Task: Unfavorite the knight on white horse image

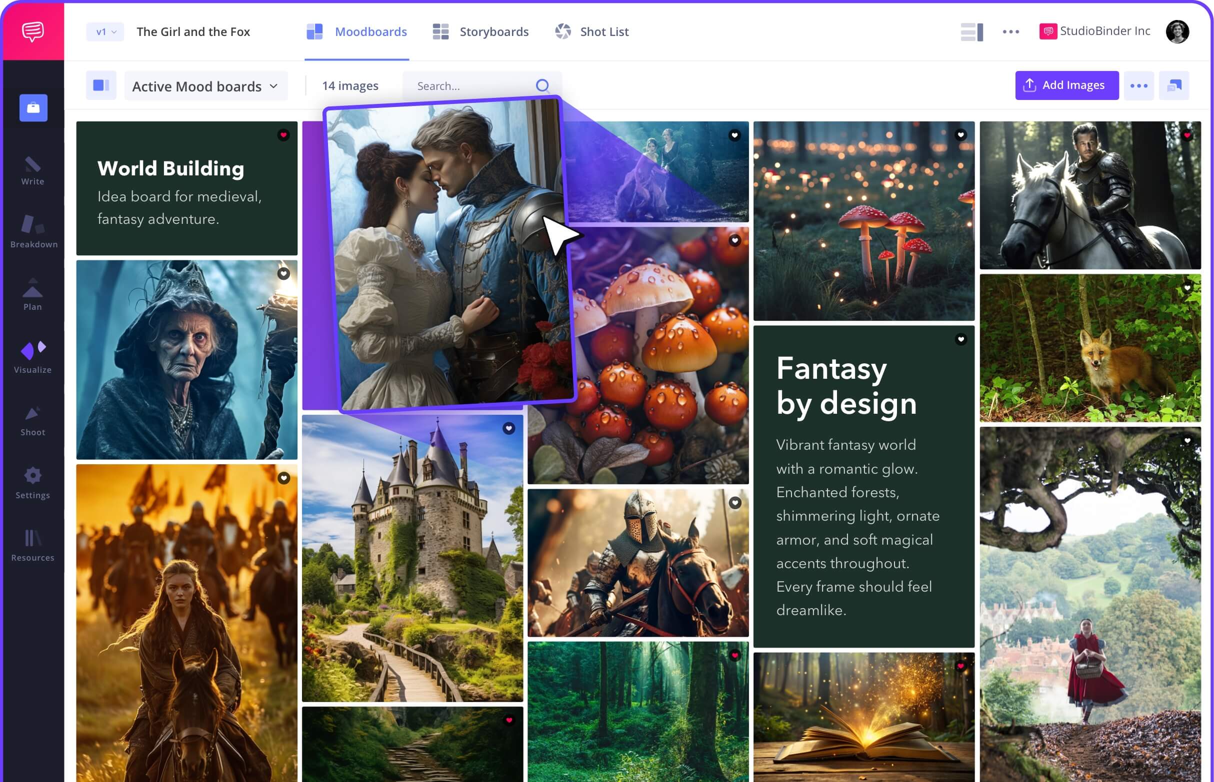Action: [x=1186, y=135]
